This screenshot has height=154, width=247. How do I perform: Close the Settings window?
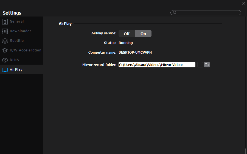243,3
